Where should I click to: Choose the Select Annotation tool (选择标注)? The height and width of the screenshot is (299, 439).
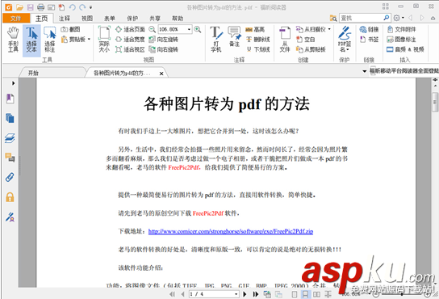point(50,40)
